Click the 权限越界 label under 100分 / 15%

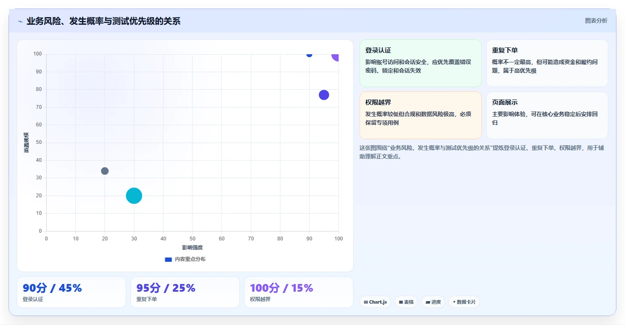coord(260,299)
